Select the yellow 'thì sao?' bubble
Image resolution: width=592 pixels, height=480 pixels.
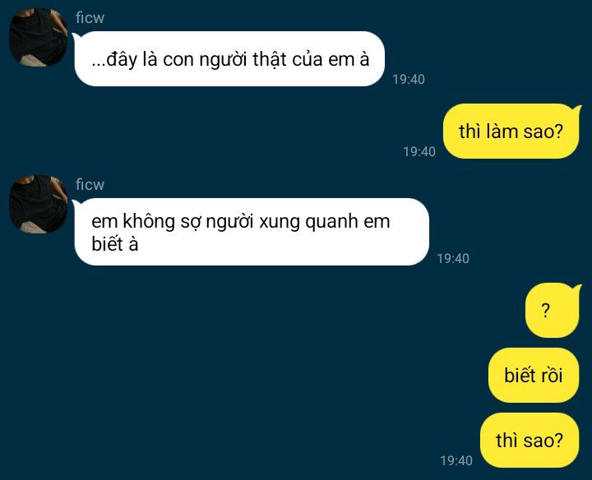(x=530, y=440)
